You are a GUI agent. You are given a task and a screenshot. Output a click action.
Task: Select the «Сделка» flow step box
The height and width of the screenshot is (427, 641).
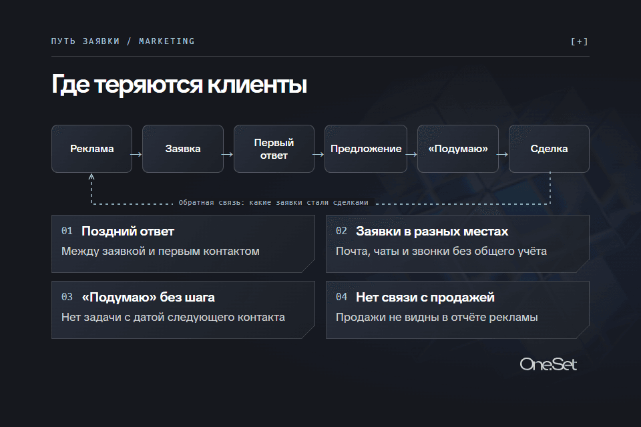[x=549, y=149]
